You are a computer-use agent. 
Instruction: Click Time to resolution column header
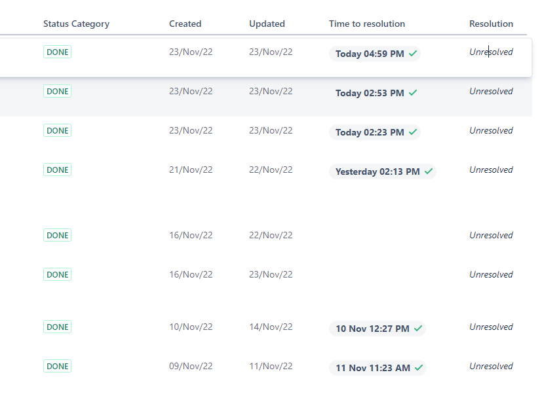click(x=367, y=24)
